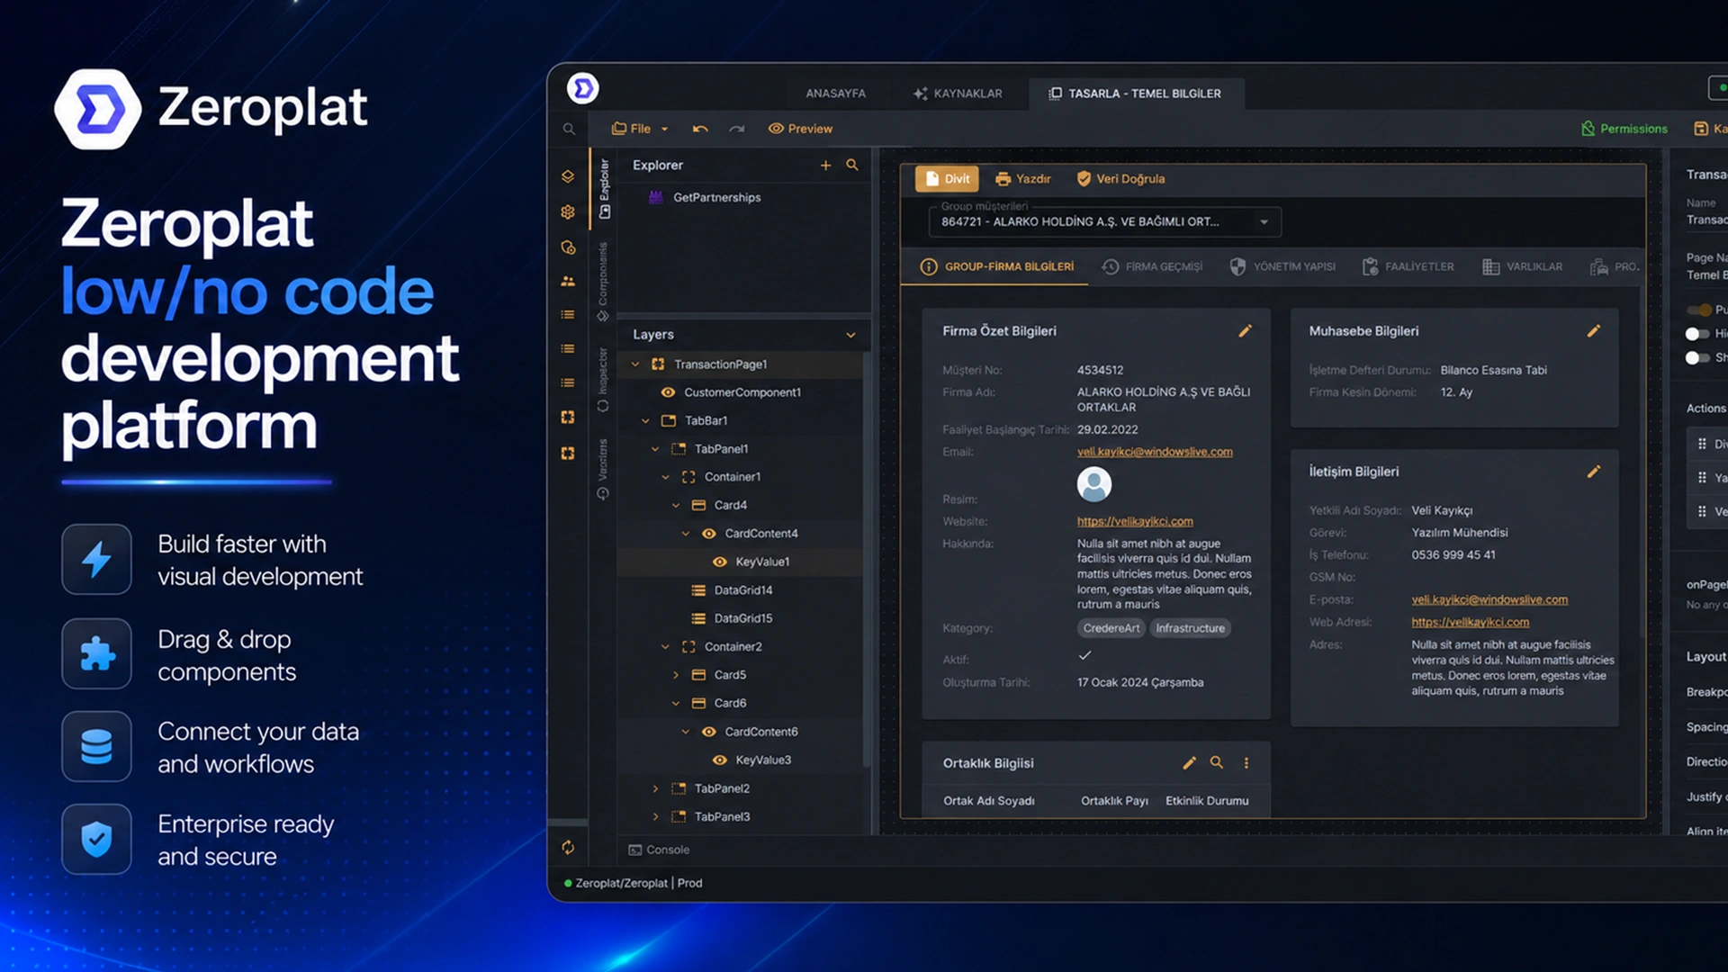
Task: Switch to the KAYNAKLAR tab
Action: 958,94
